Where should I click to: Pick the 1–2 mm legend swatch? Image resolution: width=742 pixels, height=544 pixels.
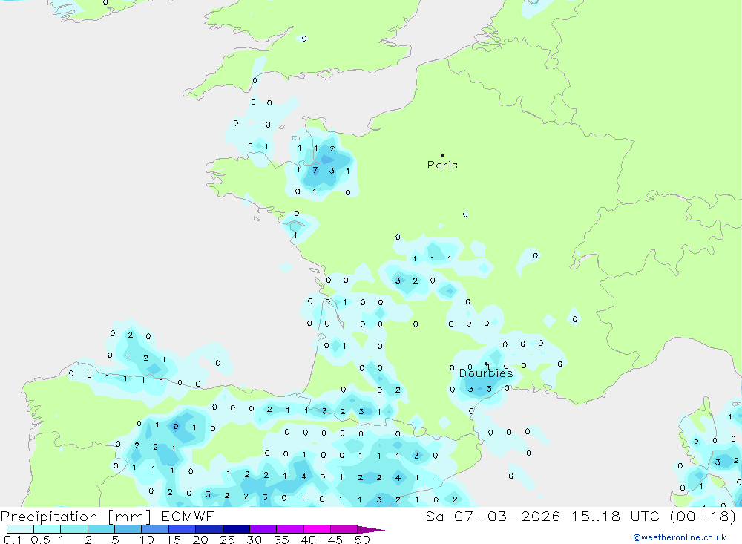tap(74, 529)
